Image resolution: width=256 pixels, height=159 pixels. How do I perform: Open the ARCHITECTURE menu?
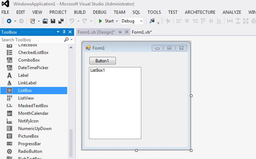(x=200, y=12)
